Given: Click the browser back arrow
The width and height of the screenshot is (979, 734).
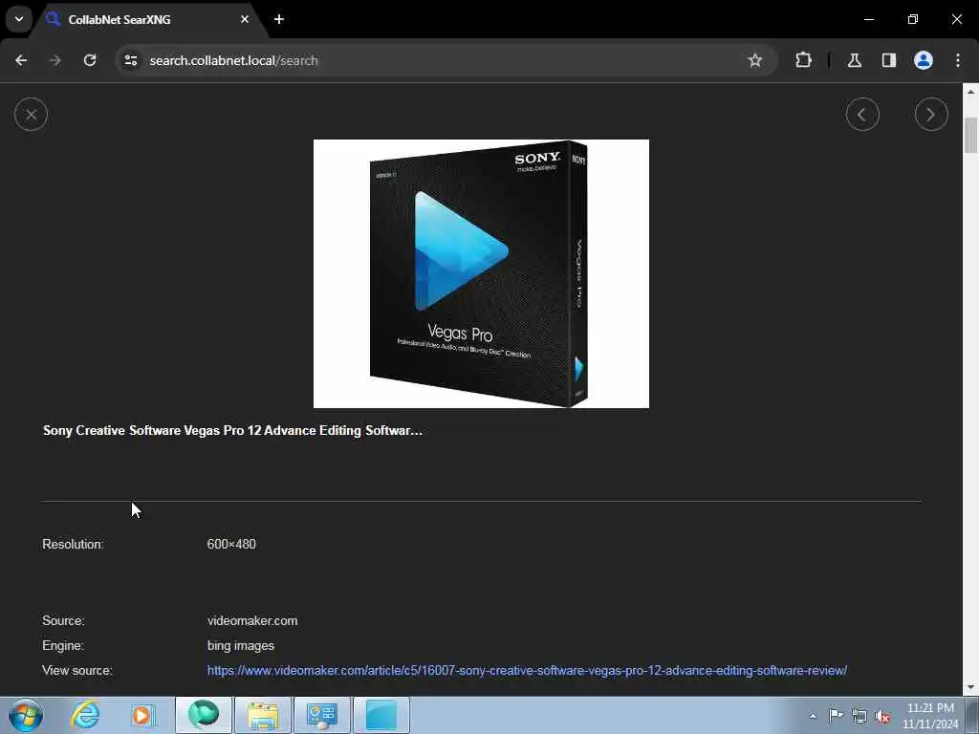Looking at the screenshot, I should 21,60.
